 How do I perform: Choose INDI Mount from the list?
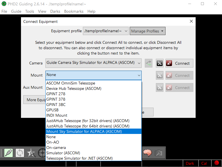(x=57, y=115)
